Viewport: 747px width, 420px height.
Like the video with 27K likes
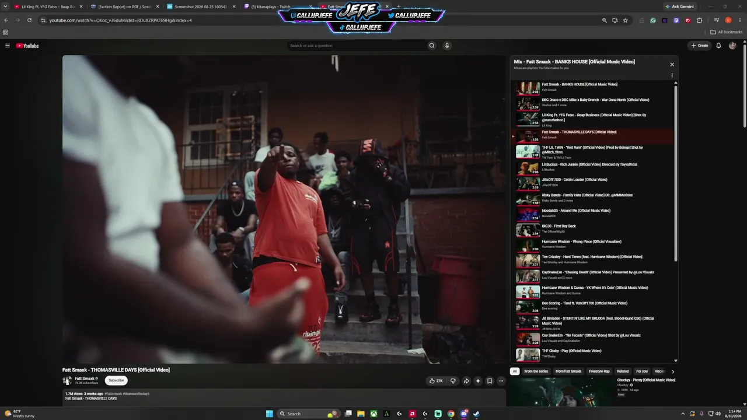[437, 381]
